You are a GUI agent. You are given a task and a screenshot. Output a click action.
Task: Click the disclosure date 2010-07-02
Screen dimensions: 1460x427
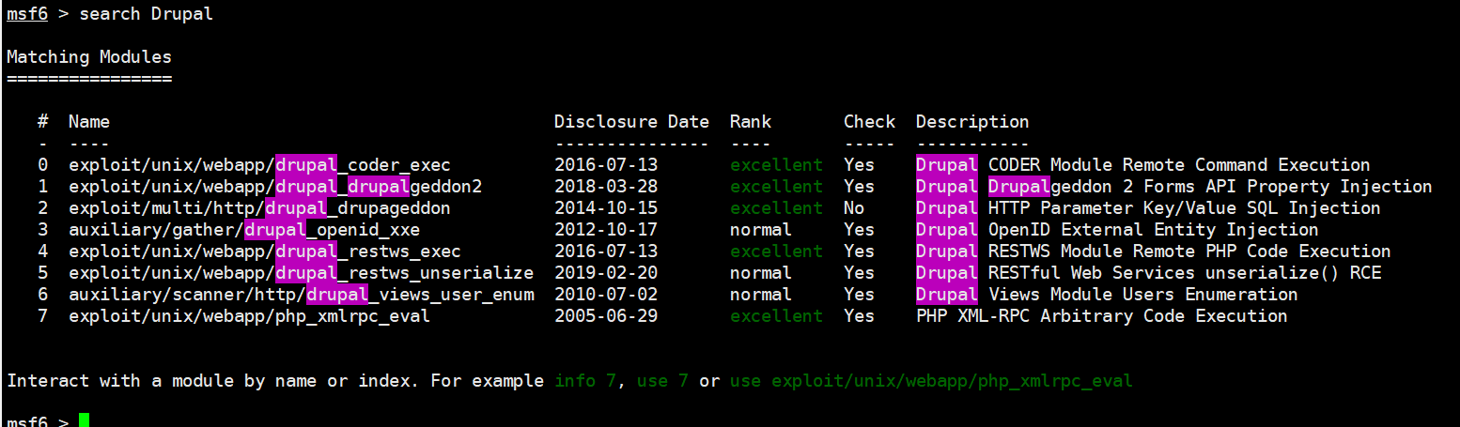pos(606,295)
